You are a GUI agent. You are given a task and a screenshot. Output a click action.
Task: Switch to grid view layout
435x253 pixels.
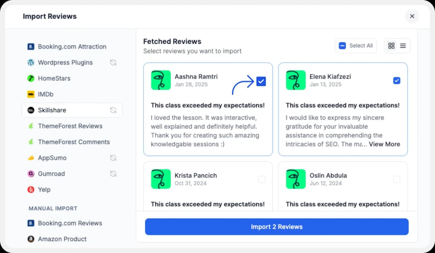pyautogui.click(x=391, y=45)
